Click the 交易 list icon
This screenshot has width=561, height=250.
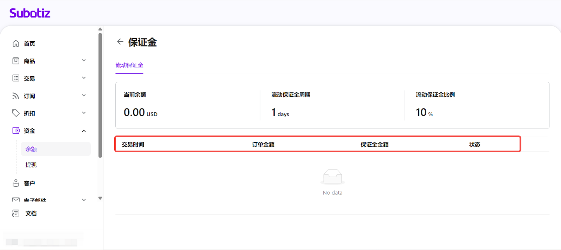[16, 78]
